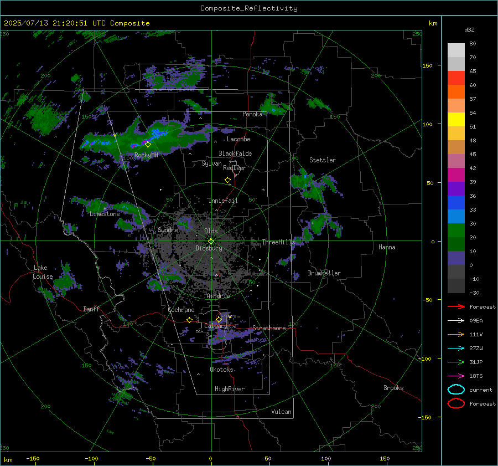498x466 pixels.
Task: Click the radar-center diamond between Olds and Didsbury
Action: tap(211, 241)
